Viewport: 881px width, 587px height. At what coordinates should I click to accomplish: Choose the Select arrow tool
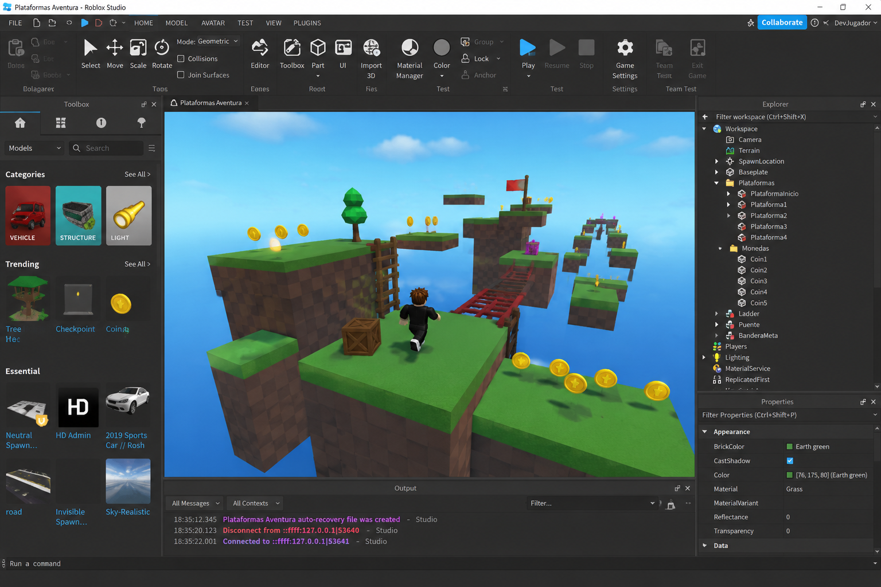(x=91, y=53)
